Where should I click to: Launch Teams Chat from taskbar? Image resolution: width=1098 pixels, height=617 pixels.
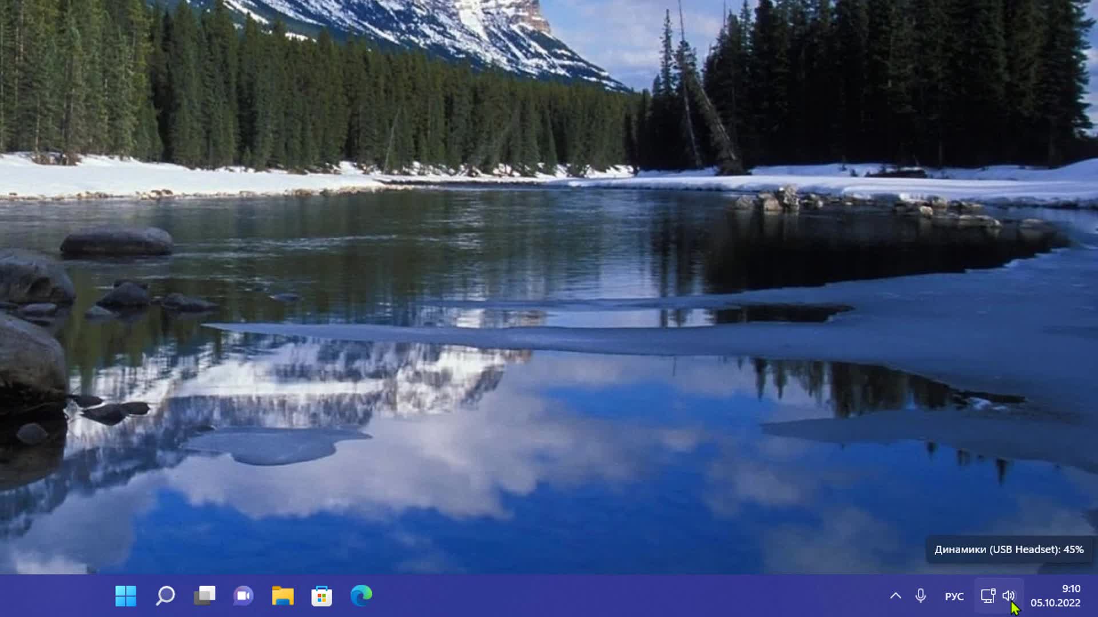pos(244,596)
